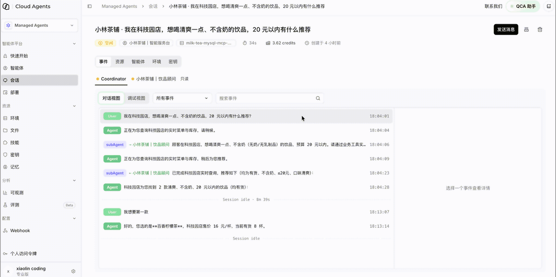Screen dimensions: 556x277
Task: Click the 快速开始 rocket icon
Action: (5, 56)
